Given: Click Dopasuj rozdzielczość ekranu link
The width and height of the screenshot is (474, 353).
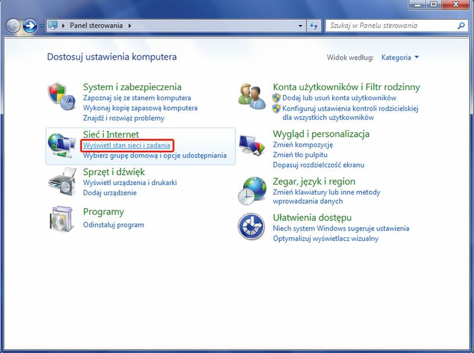Looking at the screenshot, I should [319, 165].
